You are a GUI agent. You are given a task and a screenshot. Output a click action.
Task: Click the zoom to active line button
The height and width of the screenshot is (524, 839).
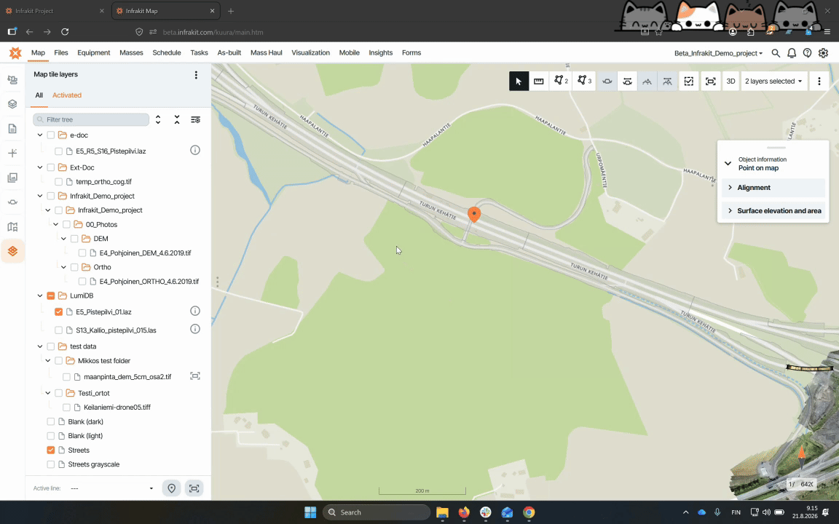(x=194, y=488)
